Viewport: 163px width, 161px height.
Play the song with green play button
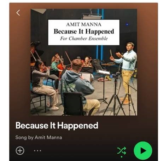click(143, 151)
